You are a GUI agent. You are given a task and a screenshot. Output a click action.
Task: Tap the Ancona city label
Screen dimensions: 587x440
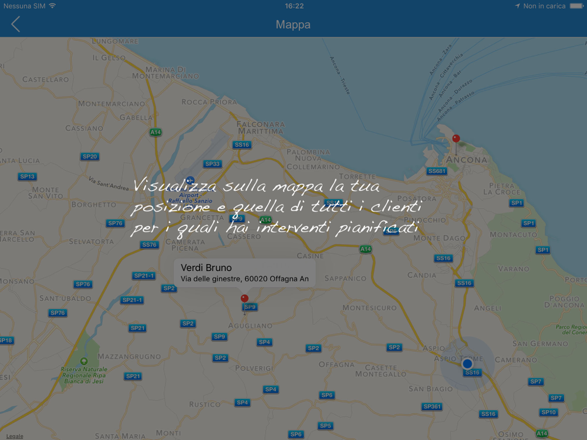(x=467, y=160)
